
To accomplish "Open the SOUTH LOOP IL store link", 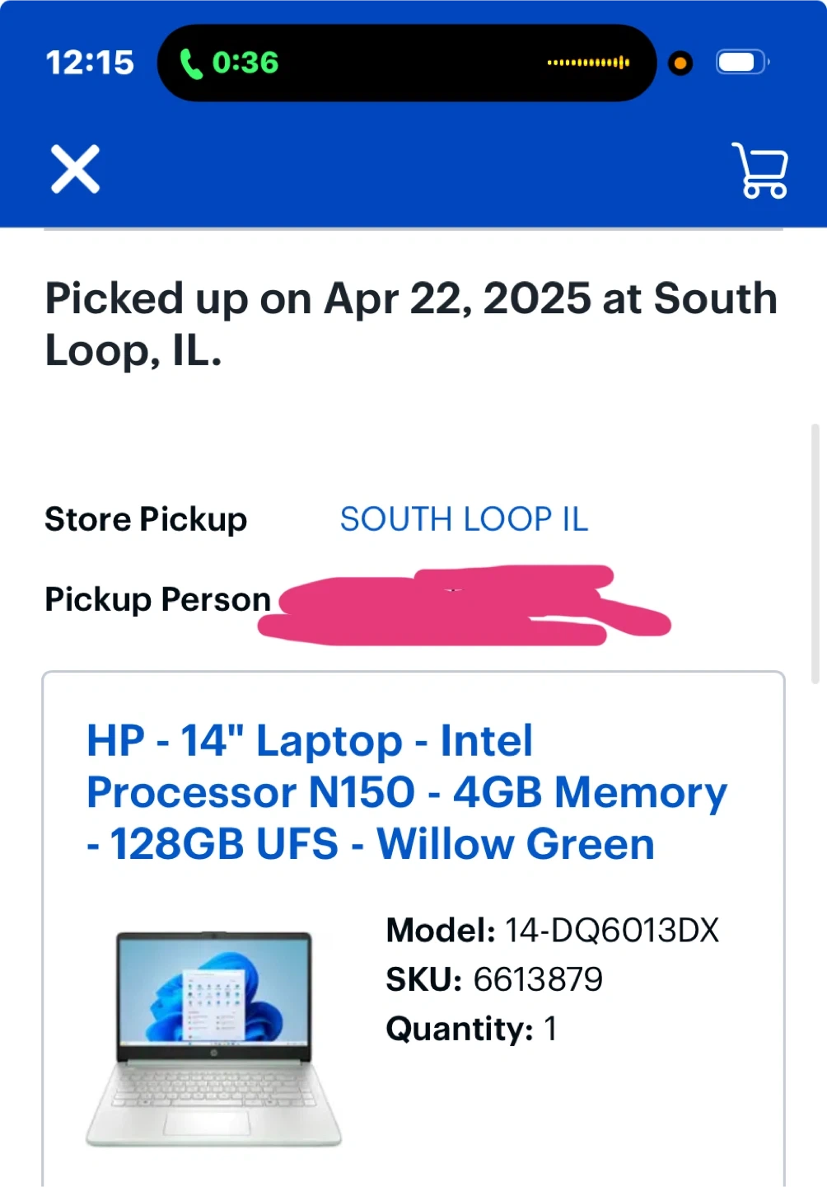I will click(464, 519).
